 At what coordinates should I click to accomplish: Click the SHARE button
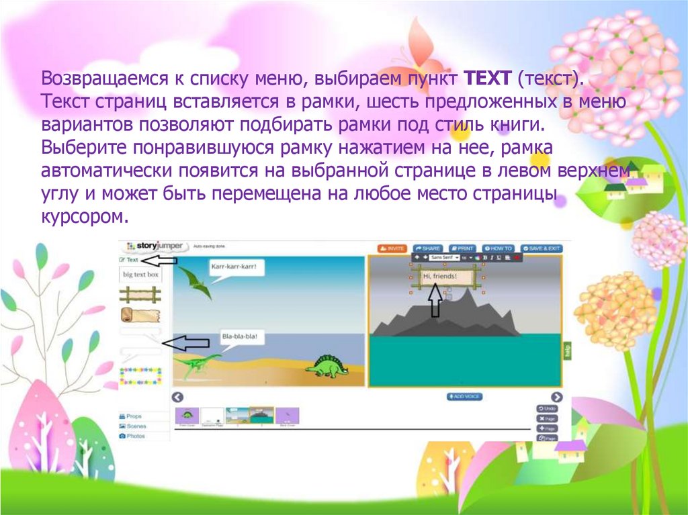click(427, 248)
